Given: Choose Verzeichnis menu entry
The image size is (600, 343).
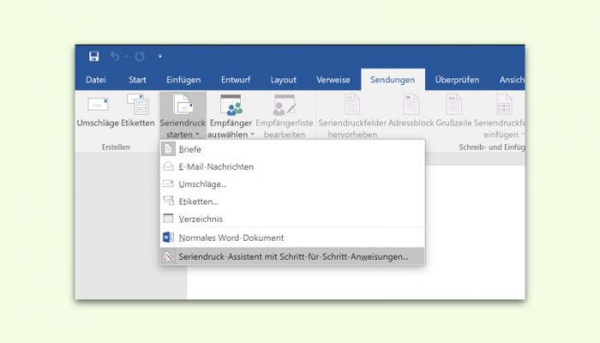Looking at the screenshot, I should (292, 219).
